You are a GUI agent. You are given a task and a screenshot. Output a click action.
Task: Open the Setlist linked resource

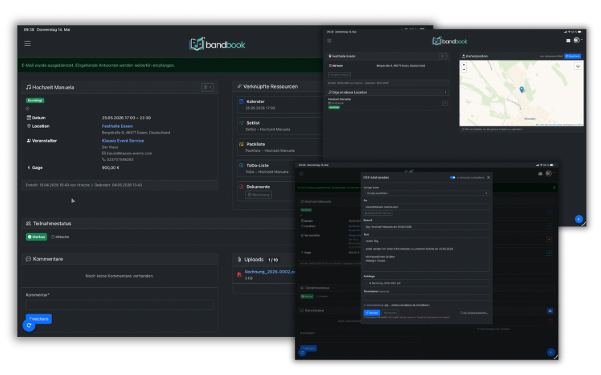pos(279,126)
